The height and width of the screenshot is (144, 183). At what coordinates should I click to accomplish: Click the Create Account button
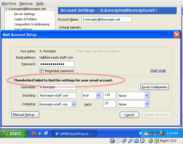[x=156, y=115]
